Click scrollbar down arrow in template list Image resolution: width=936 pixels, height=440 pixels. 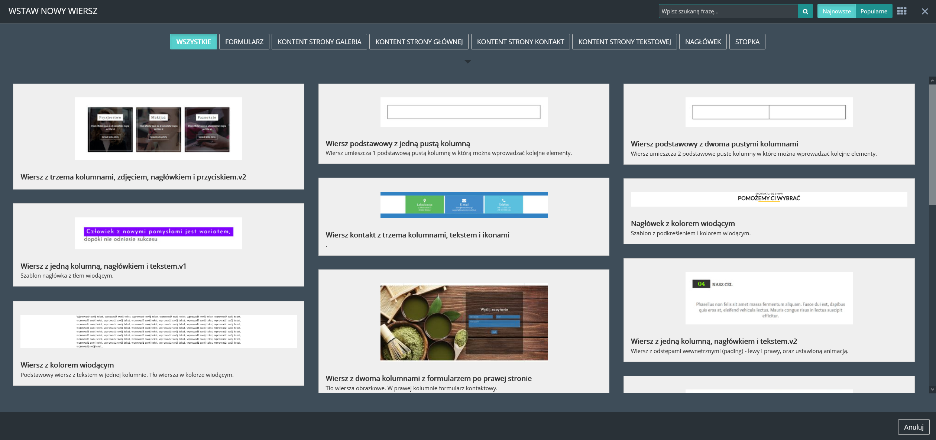coord(932,389)
